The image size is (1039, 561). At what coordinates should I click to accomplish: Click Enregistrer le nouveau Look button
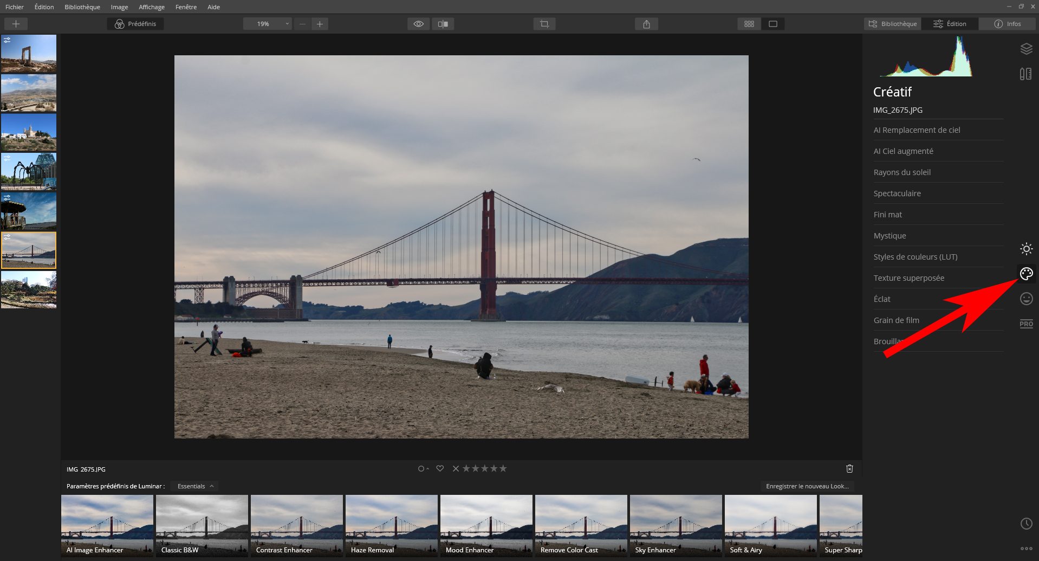[x=807, y=486]
